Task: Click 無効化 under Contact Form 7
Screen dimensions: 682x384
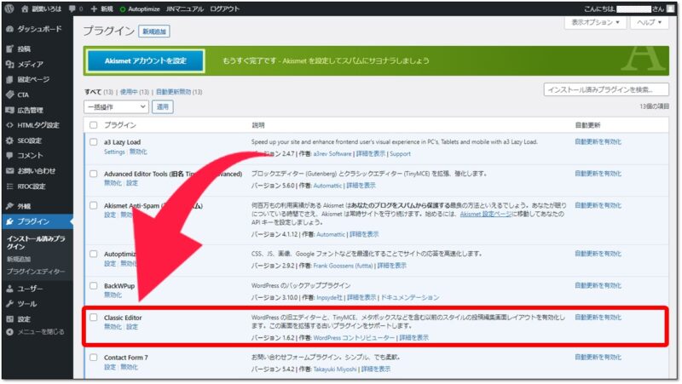Action: tap(130, 367)
